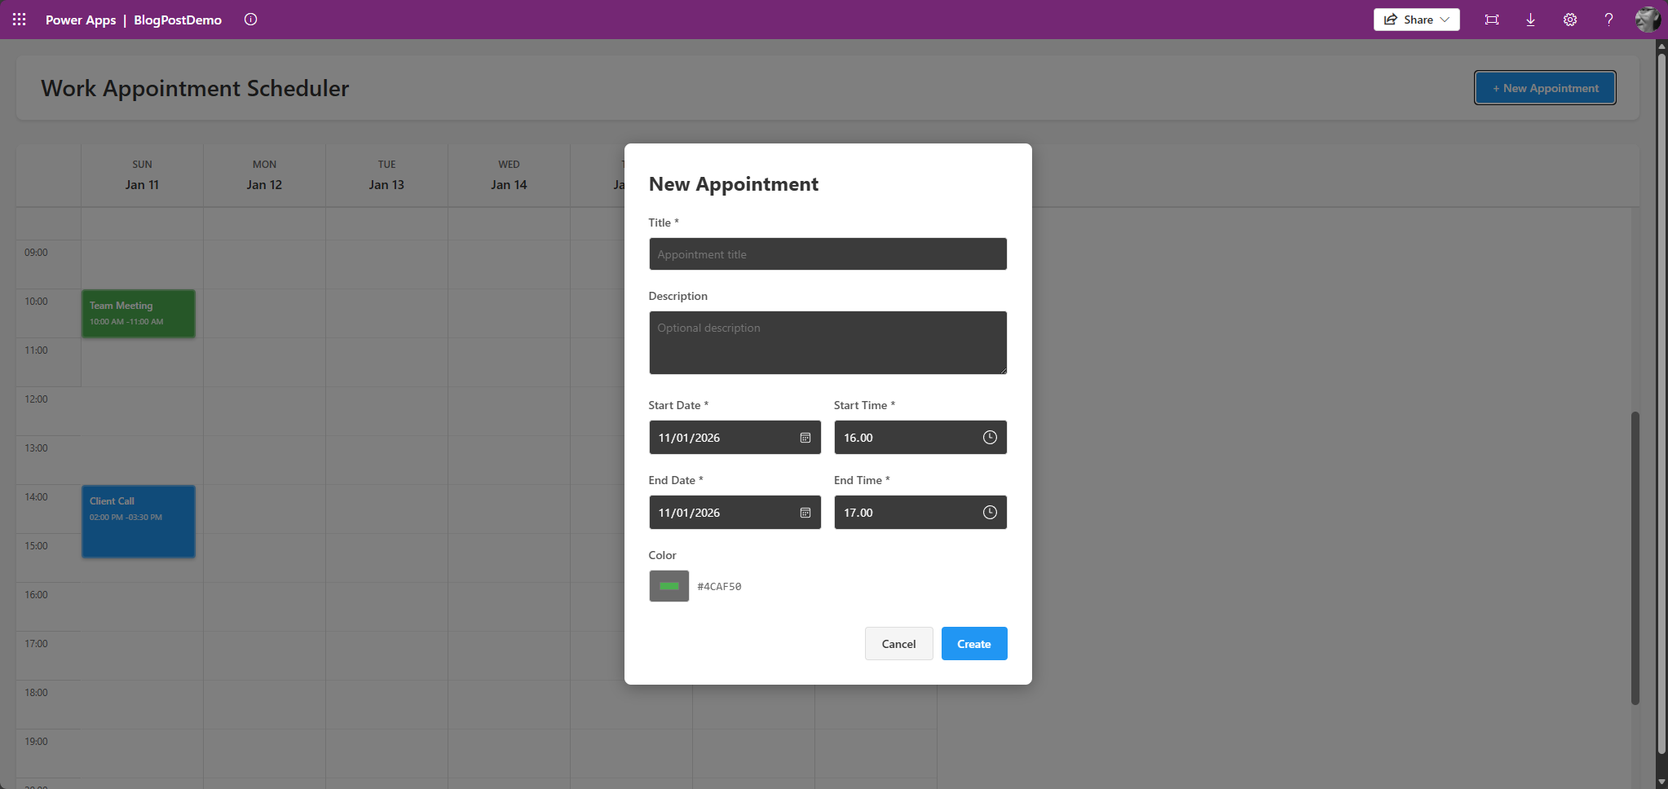
Task: Open End Date calendar picker icon
Action: tap(805, 513)
